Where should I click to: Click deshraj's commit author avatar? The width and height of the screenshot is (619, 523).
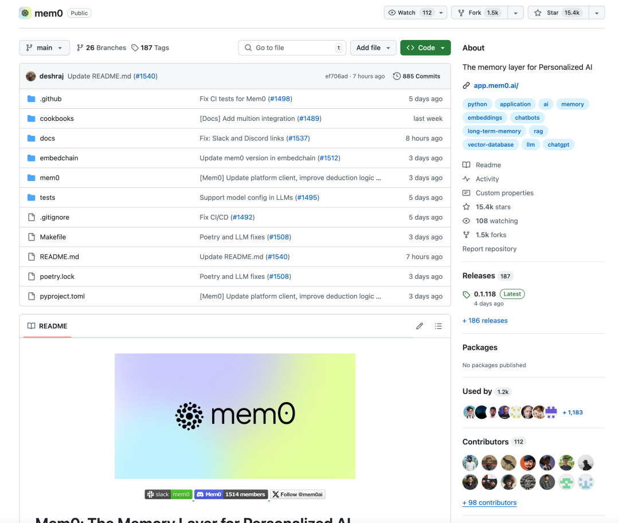[x=30, y=76]
